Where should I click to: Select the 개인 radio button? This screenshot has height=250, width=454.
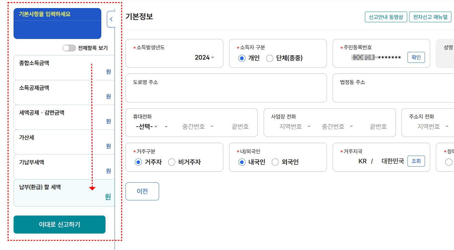[242, 58]
